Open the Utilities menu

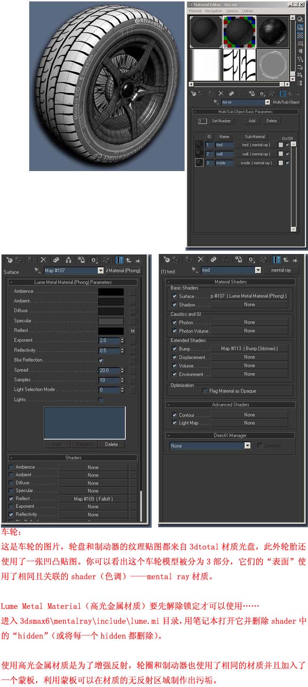point(247,11)
